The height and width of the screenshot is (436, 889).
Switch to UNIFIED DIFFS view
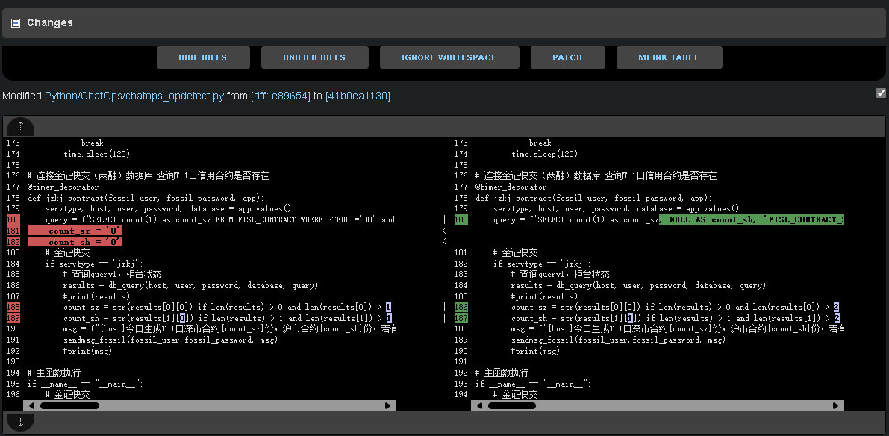(x=315, y=57)
